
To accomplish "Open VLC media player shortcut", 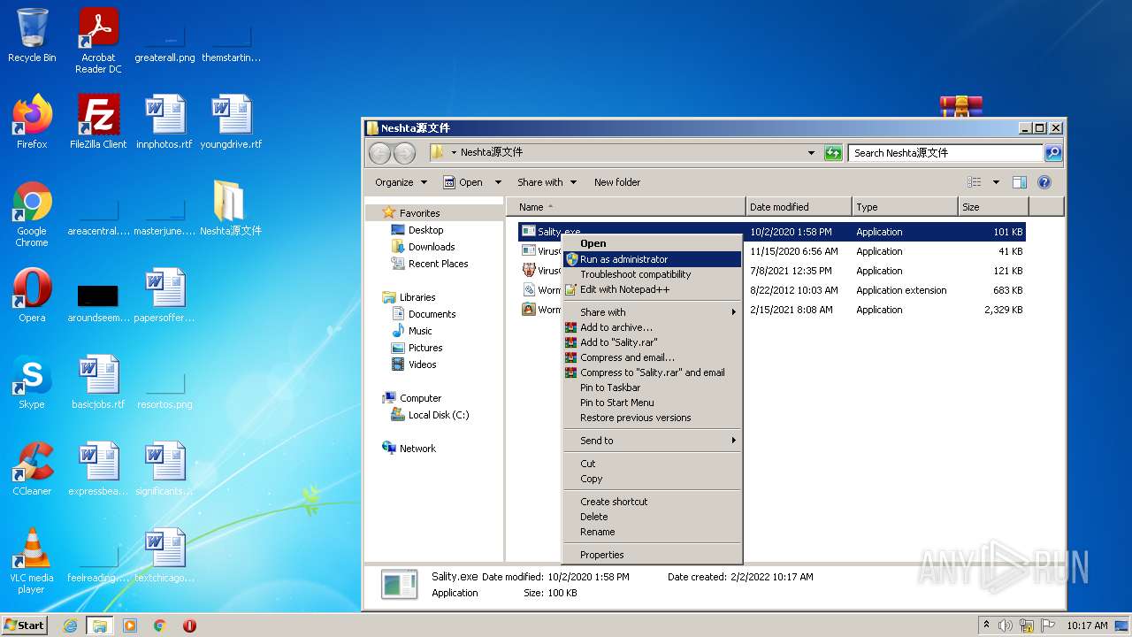I will pos(32,561).
